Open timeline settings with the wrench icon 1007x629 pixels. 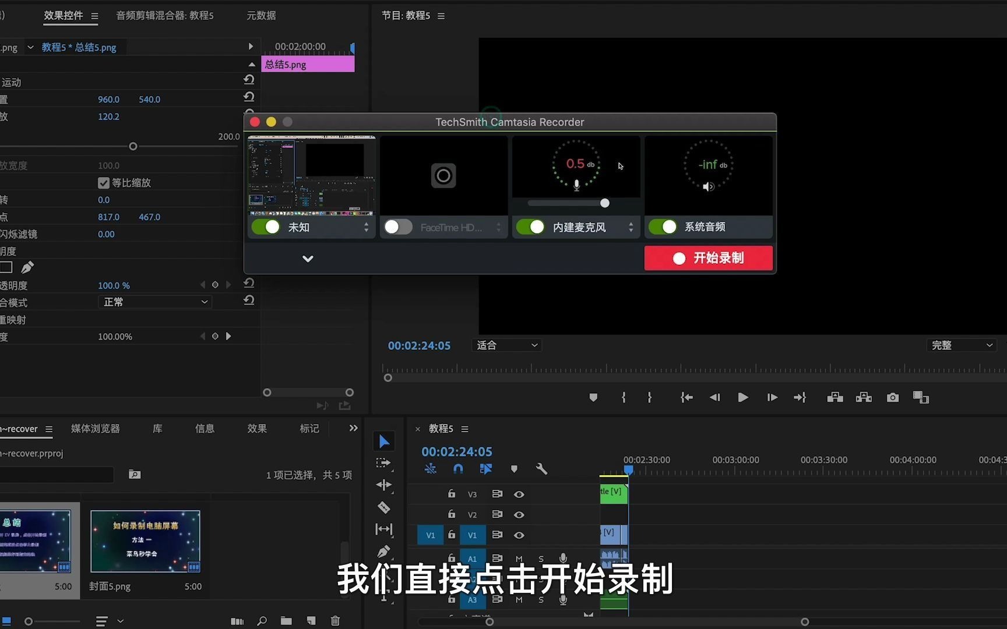[542, 469]
